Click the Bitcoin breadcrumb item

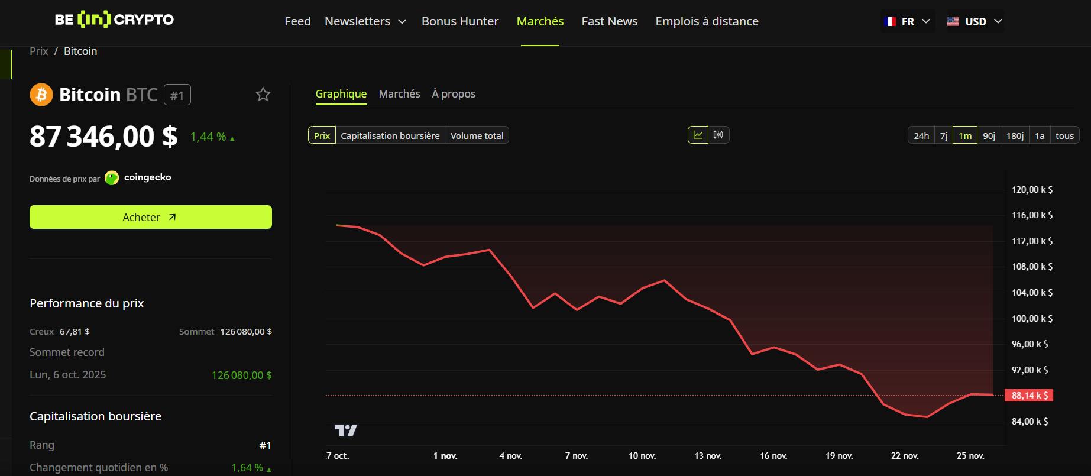coord(80,51)
